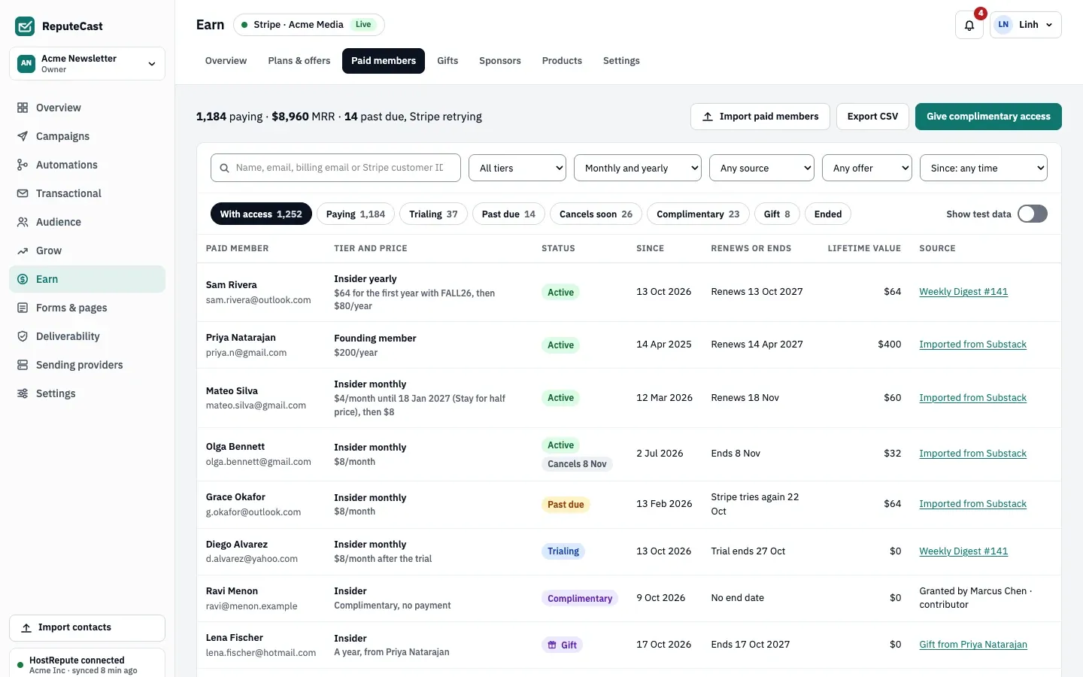Click the Automations workflow icon
The width and height of the screenshot is (1083, 677).
tap(23, 165)
